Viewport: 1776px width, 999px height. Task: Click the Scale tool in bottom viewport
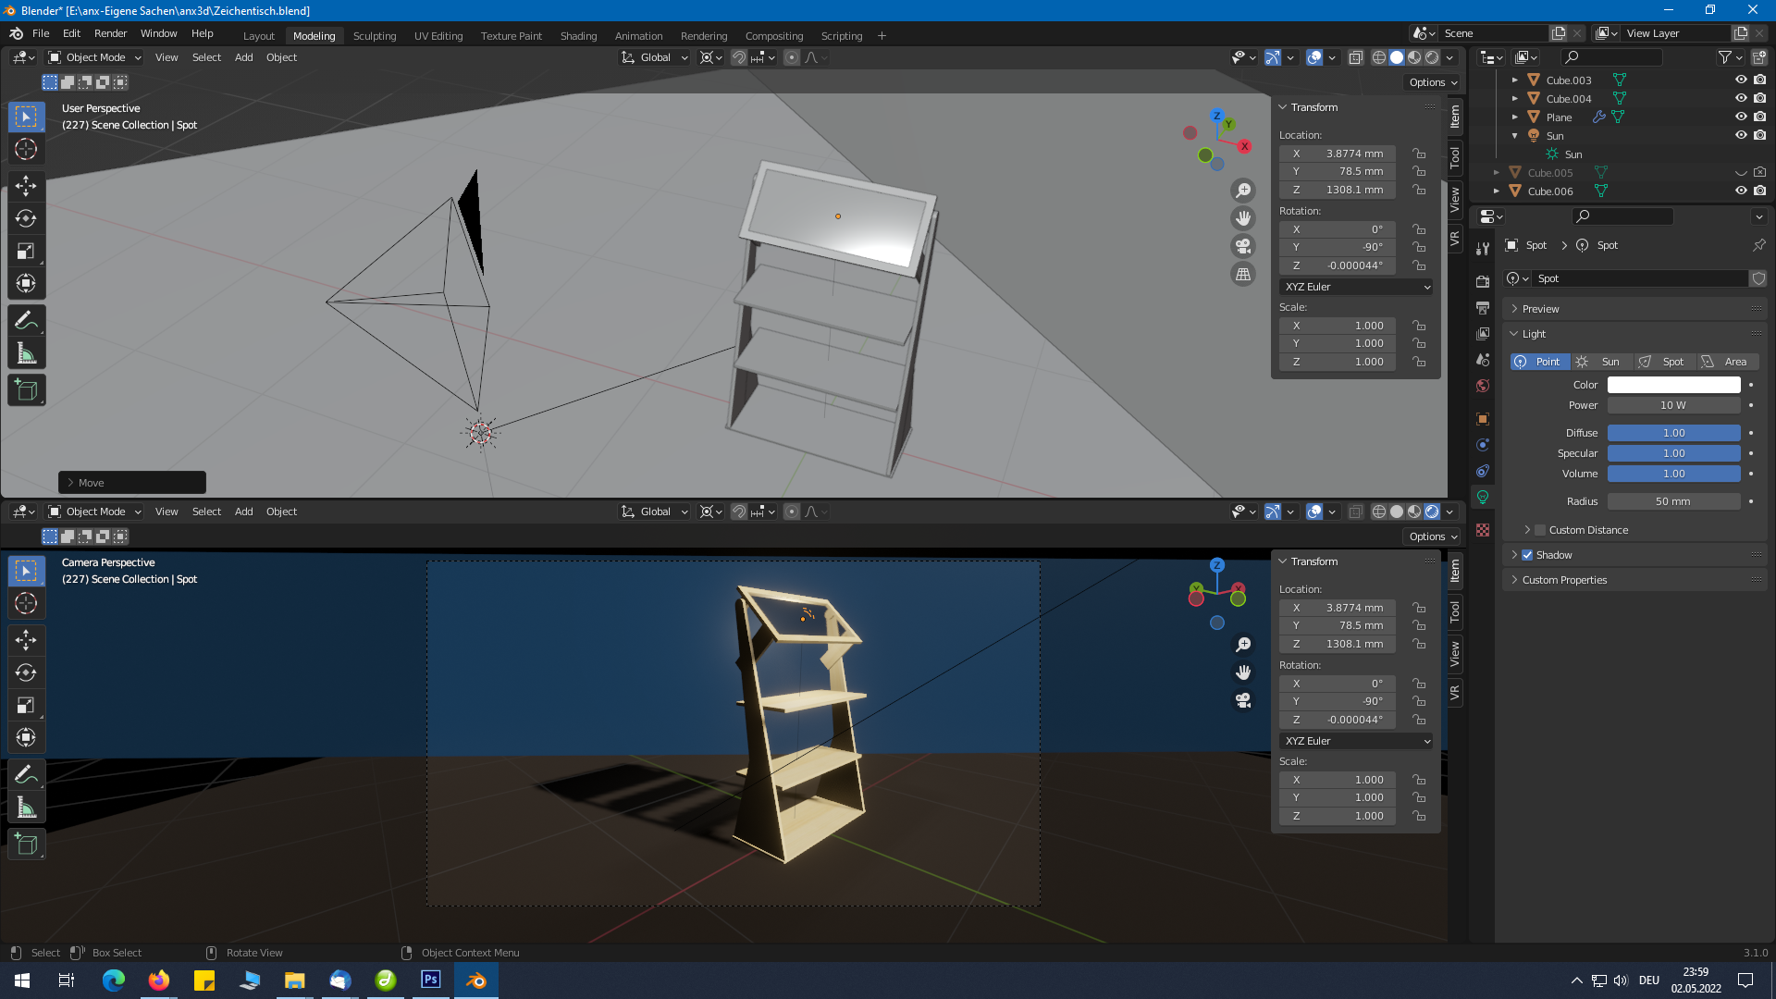click(x=26, y=706)
